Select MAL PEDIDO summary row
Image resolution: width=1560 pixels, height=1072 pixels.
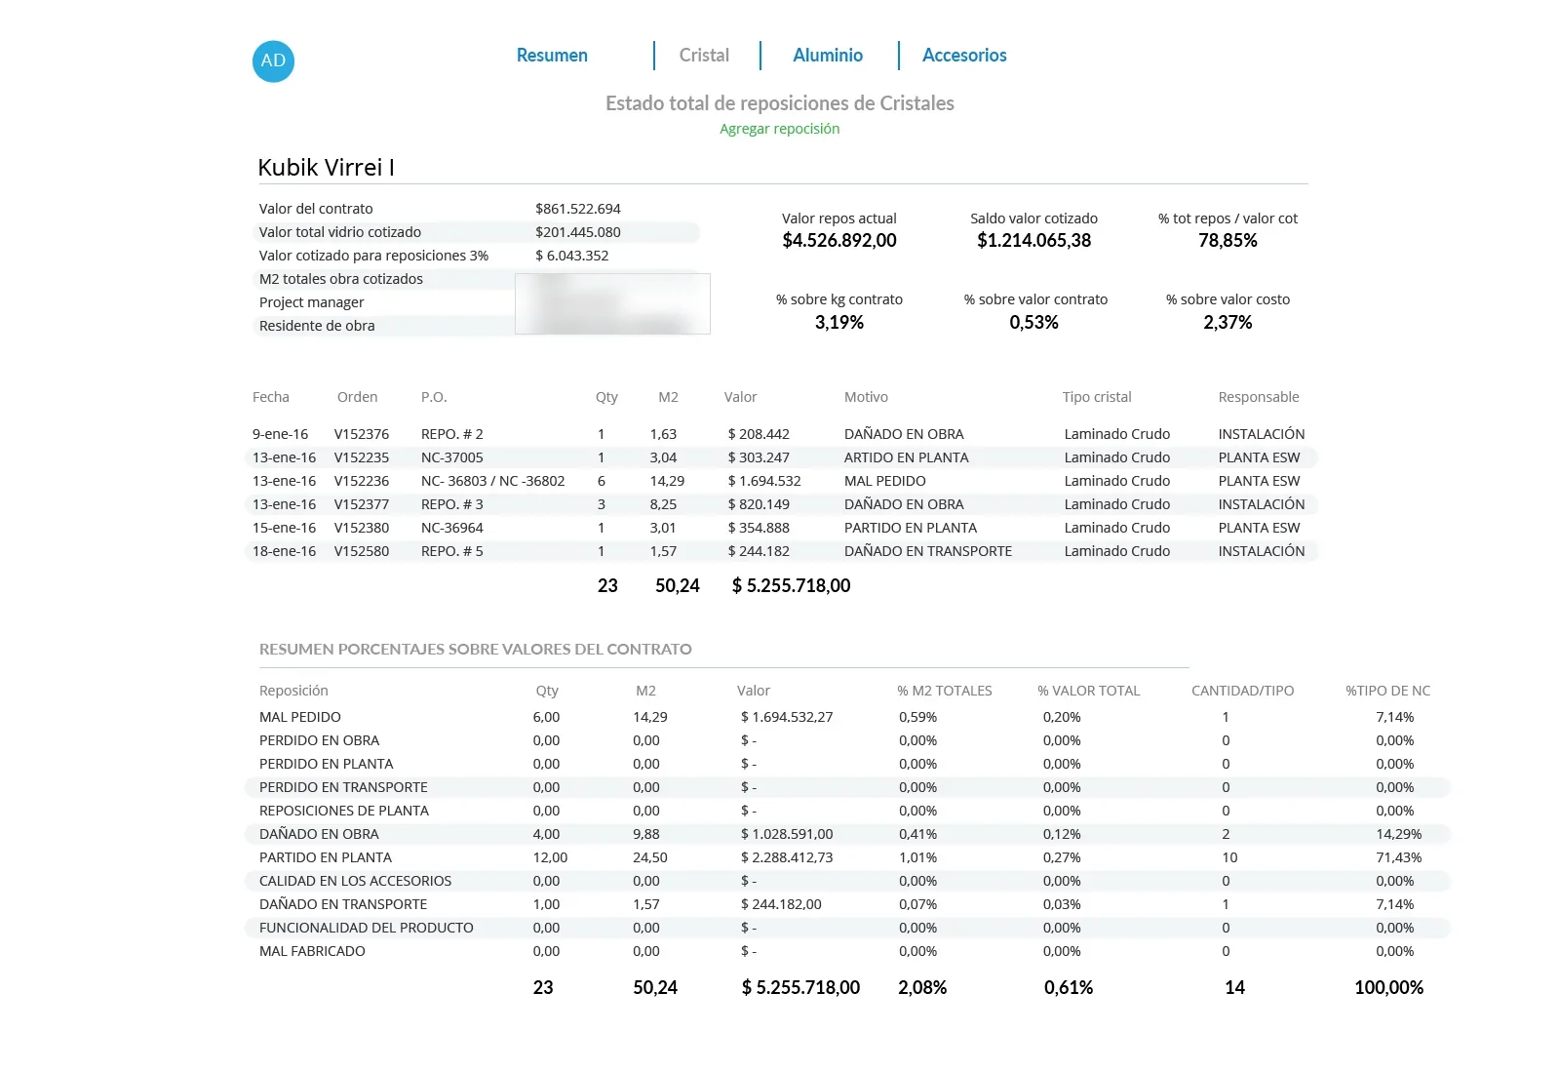[847, 717]
